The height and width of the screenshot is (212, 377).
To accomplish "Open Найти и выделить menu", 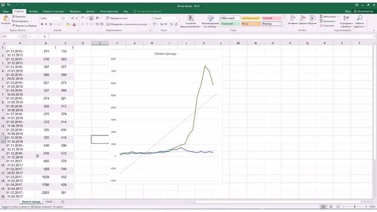I will (359, 21).
